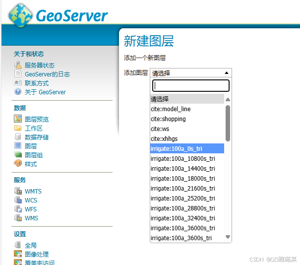Image resolution: width=300 pixels, height=265 pixels.
Task: Select irrigate:100a_21600s_tri option
Action: (187, 189)
